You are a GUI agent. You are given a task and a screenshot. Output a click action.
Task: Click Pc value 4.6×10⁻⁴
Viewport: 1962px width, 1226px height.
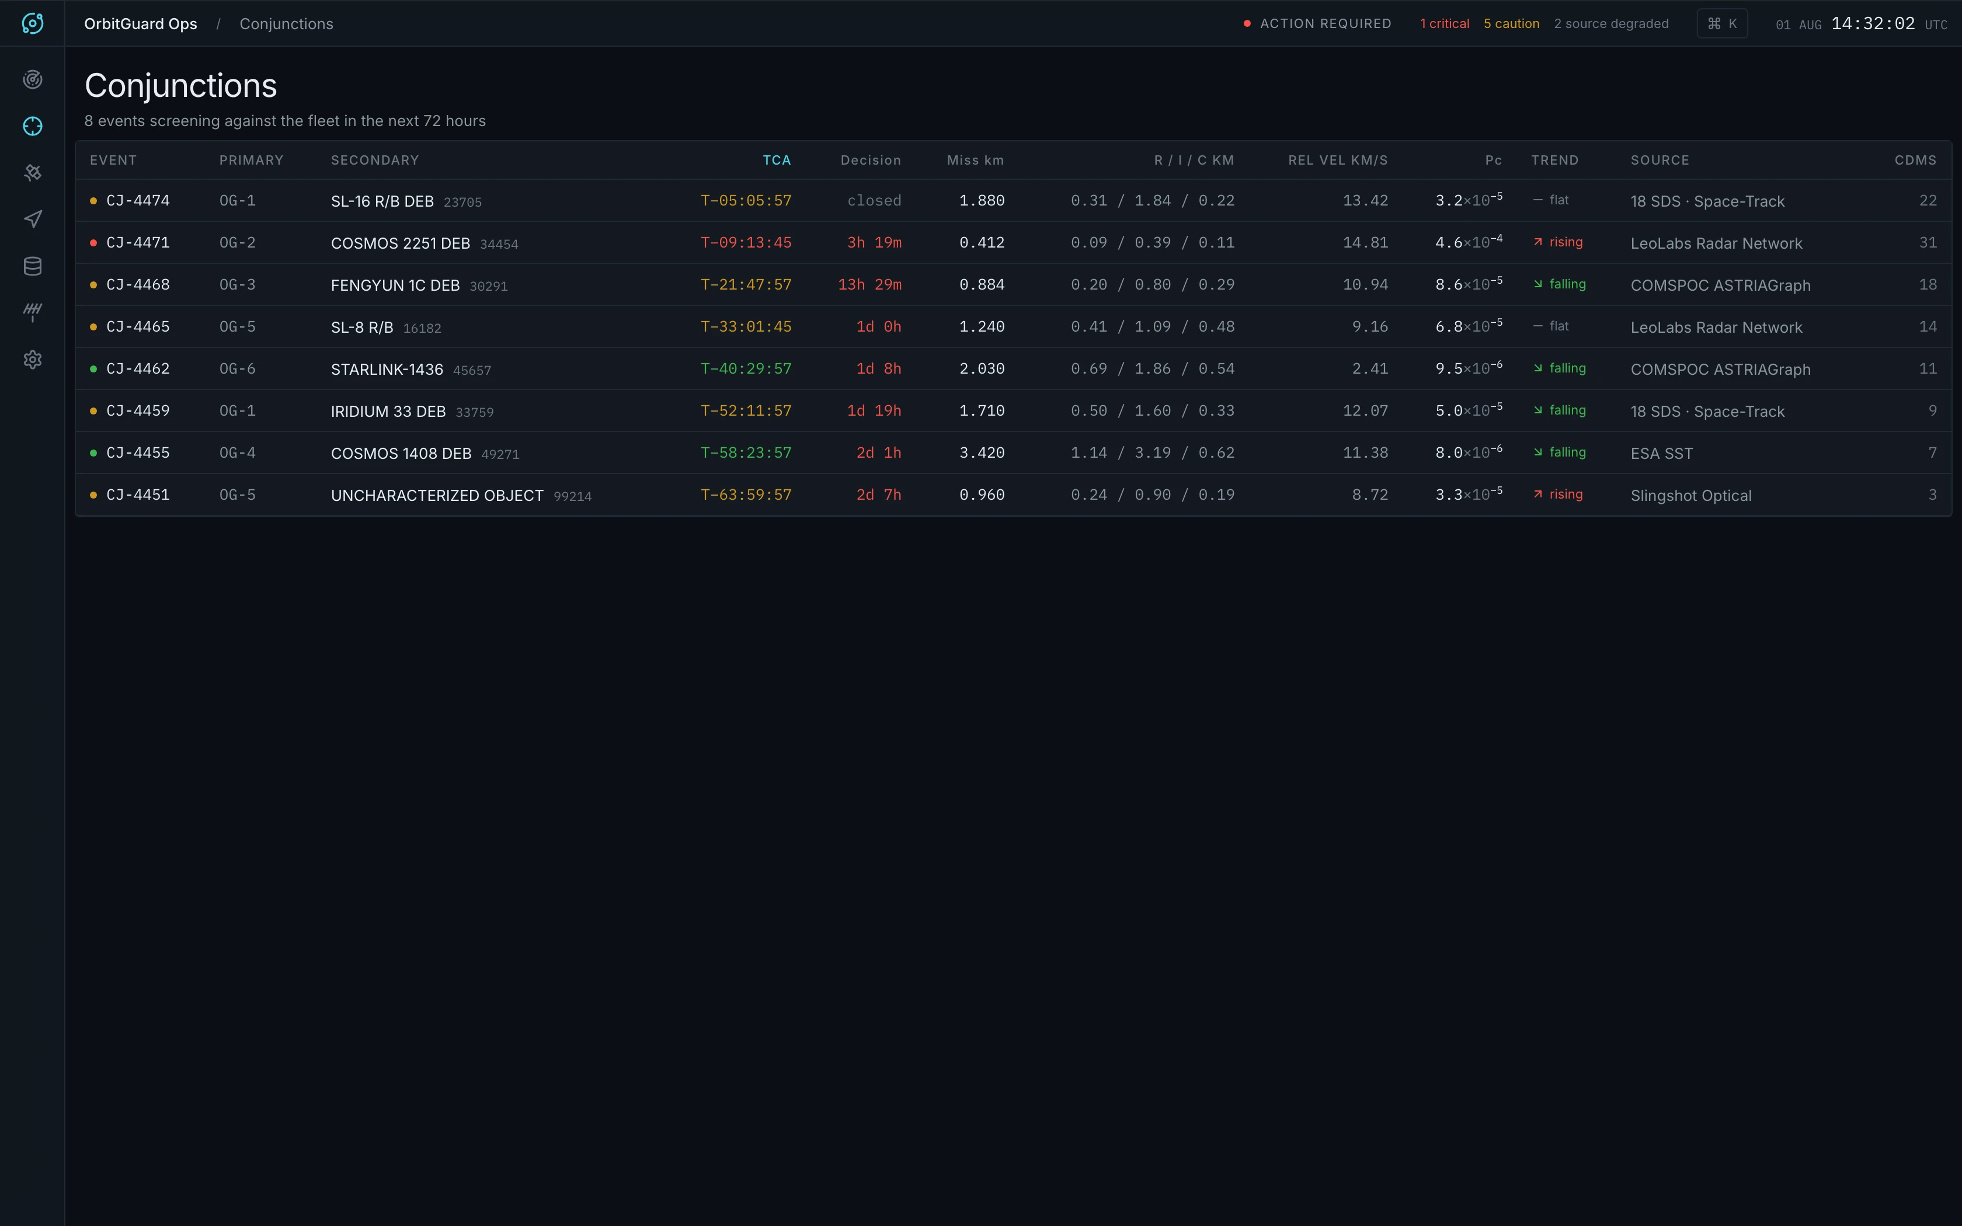(x=1468, y=242)
